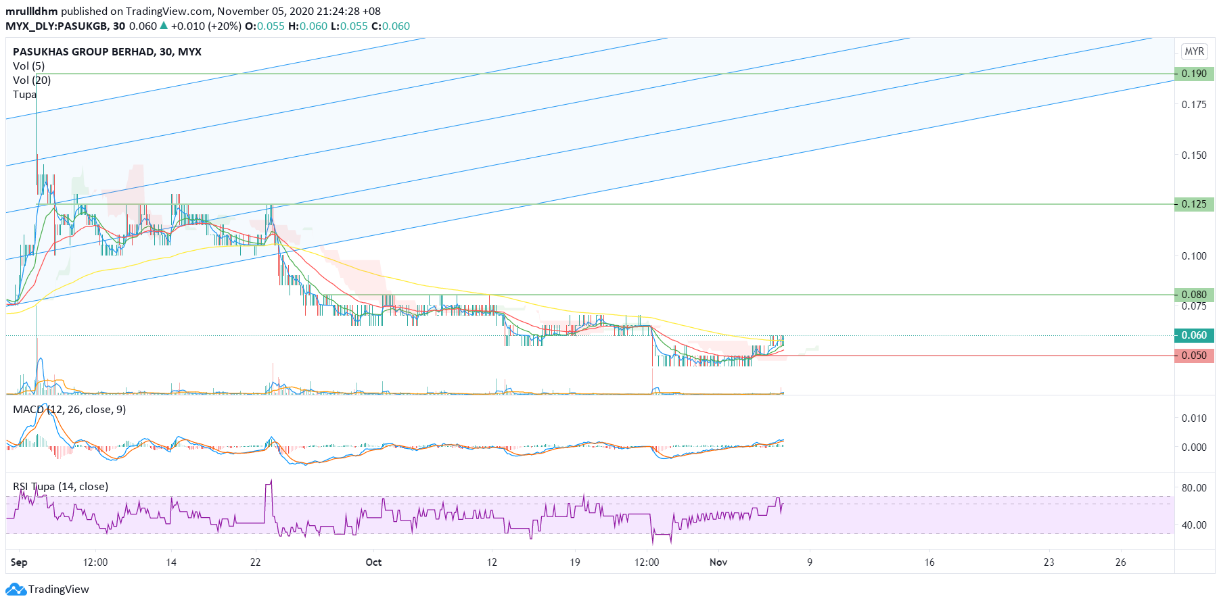Viewport: 1221px width, 605px height.
Task: Click the green up-arrow triangle in header
Action: [163, 26]
